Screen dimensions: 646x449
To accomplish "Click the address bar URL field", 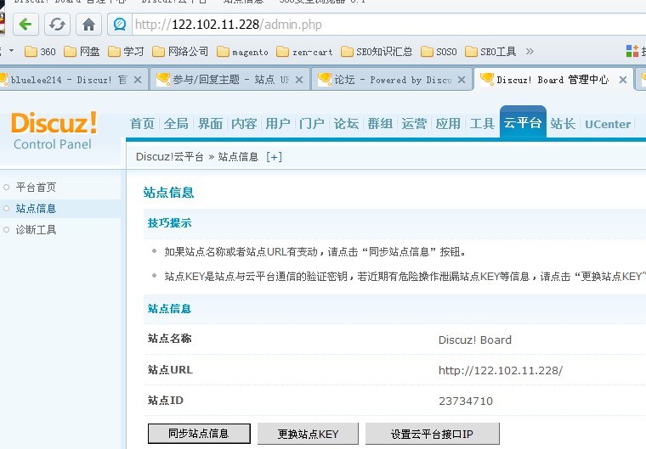I will coord(389,25).
